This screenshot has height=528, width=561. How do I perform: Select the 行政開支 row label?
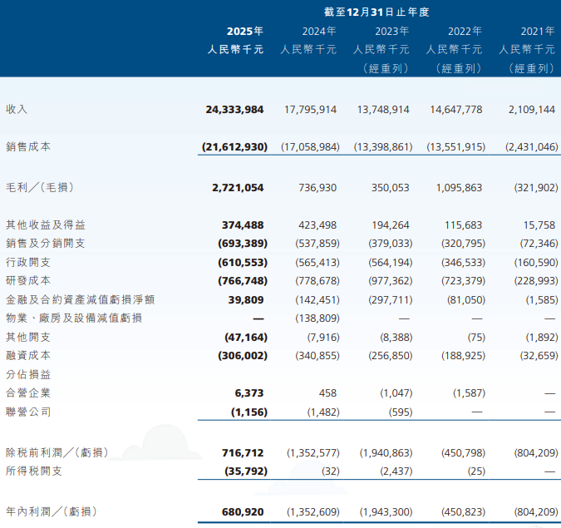28,262
